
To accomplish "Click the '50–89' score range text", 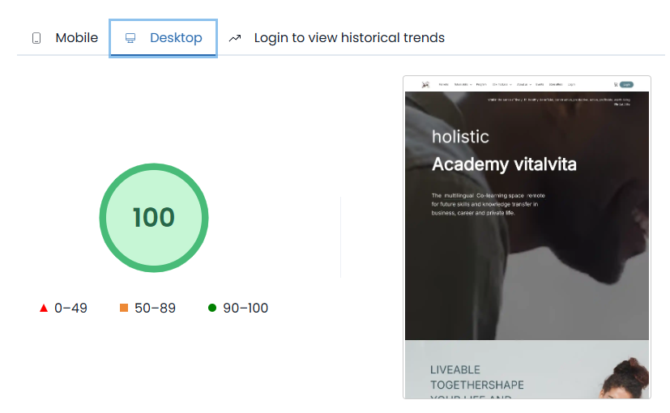I will [x=155, y=308].
